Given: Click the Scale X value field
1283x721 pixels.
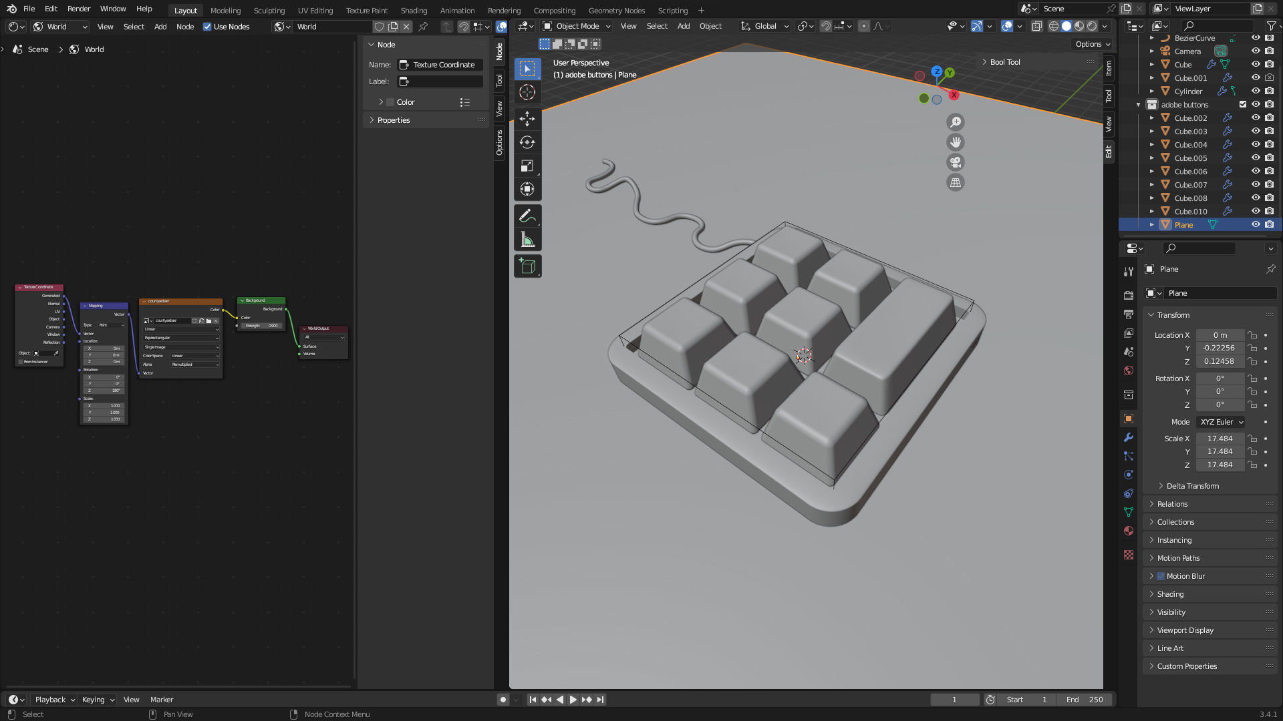Looking at the screenshot, I should point(1220,439).
